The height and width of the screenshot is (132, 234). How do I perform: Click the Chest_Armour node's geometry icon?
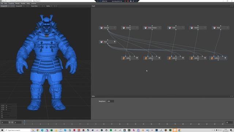pos(146,28)
